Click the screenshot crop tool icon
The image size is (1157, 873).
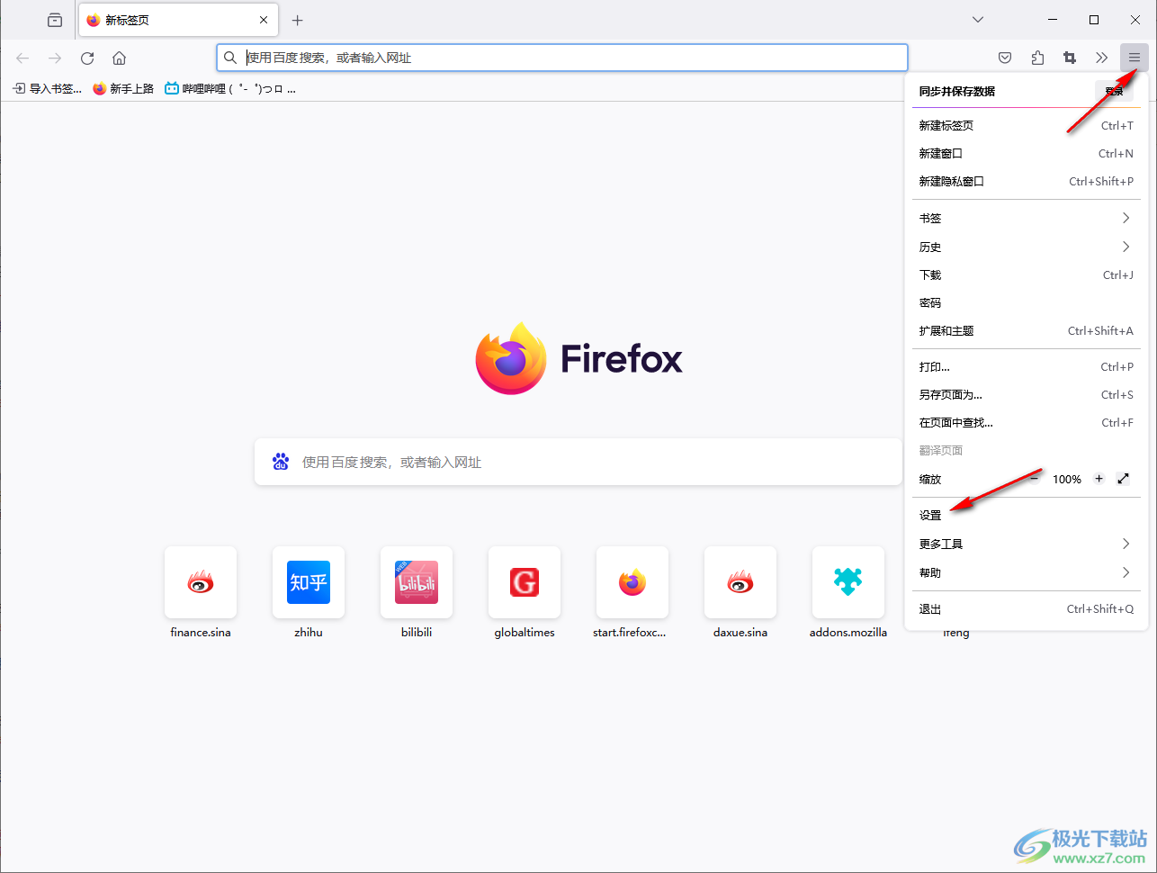[x=1070, y=58]
